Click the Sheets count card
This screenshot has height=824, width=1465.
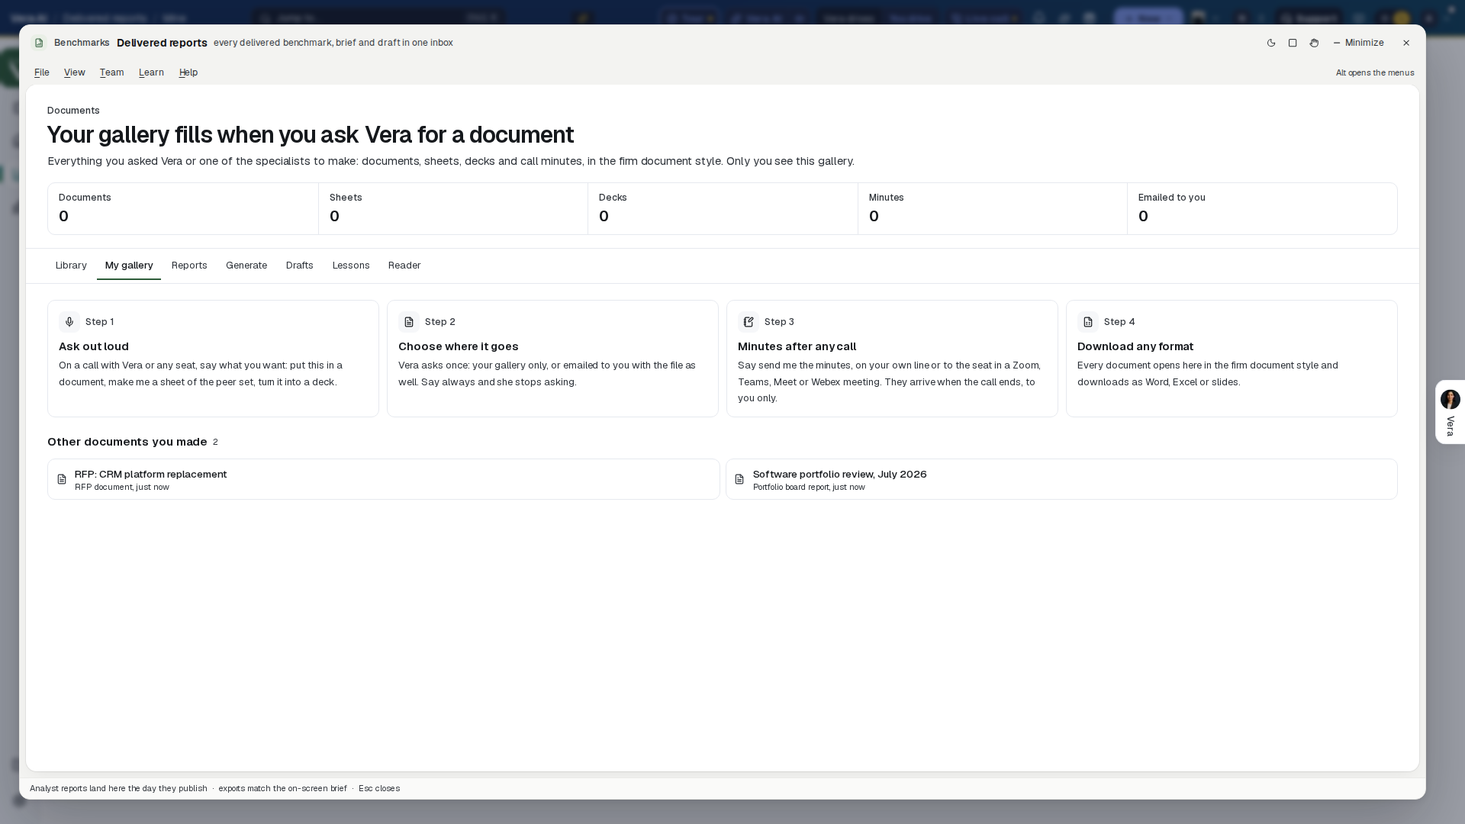point(453,208)
